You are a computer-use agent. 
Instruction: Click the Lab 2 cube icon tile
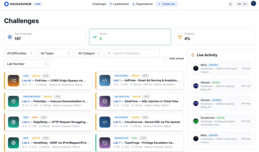click(x=14, y=101)
